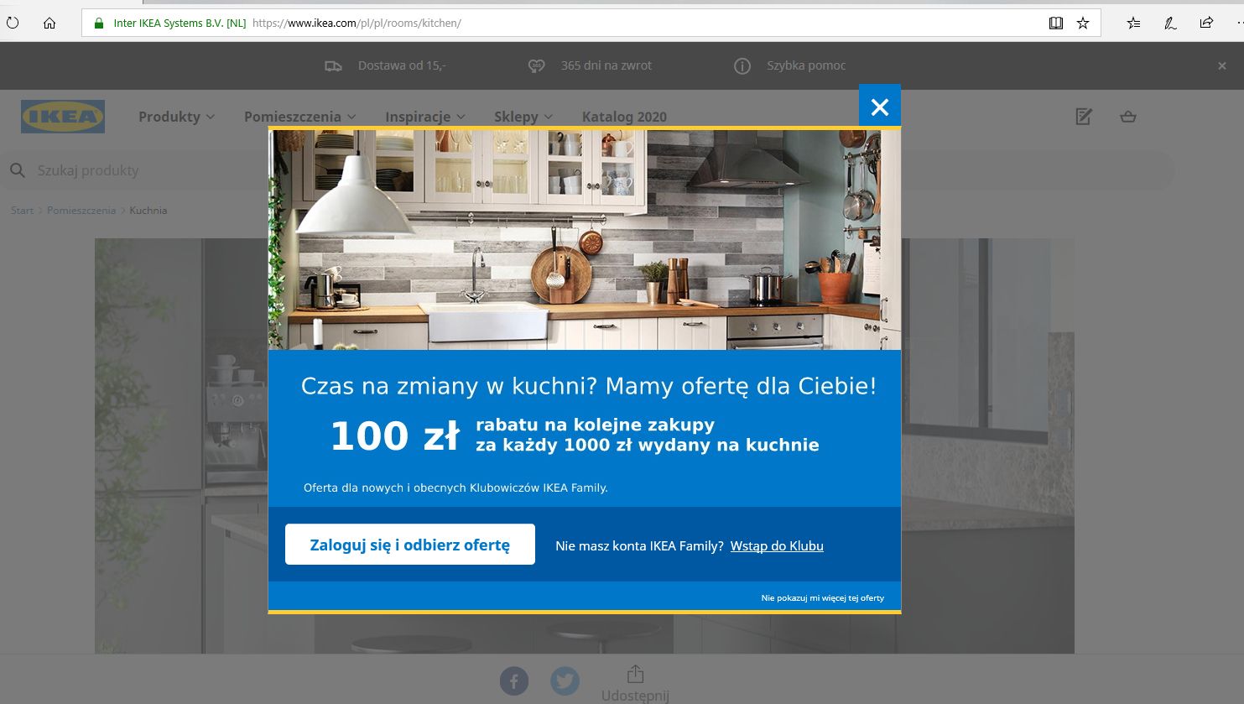Viewport: 1244px width, 704px height.
Task: Share on Facebook icon
Action: [514, 681]
